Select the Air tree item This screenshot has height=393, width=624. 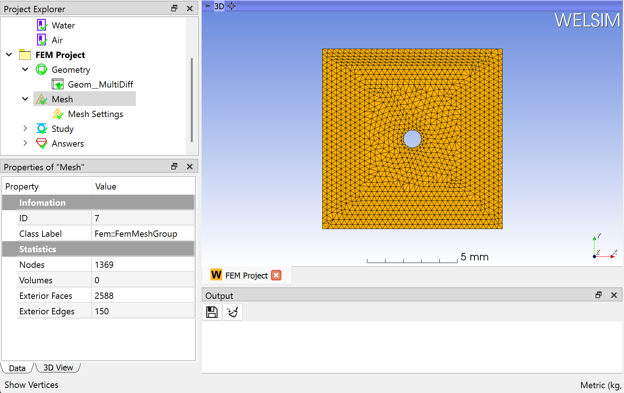click(x=57, y=40)
